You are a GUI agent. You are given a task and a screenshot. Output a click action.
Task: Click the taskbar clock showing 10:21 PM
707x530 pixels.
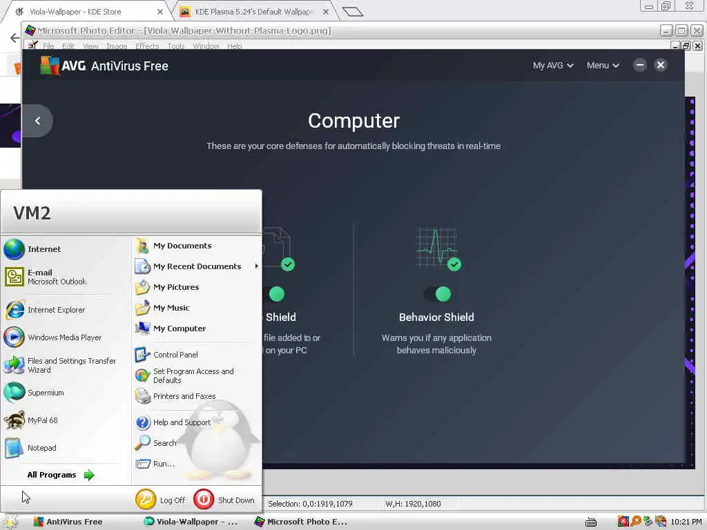686,522
